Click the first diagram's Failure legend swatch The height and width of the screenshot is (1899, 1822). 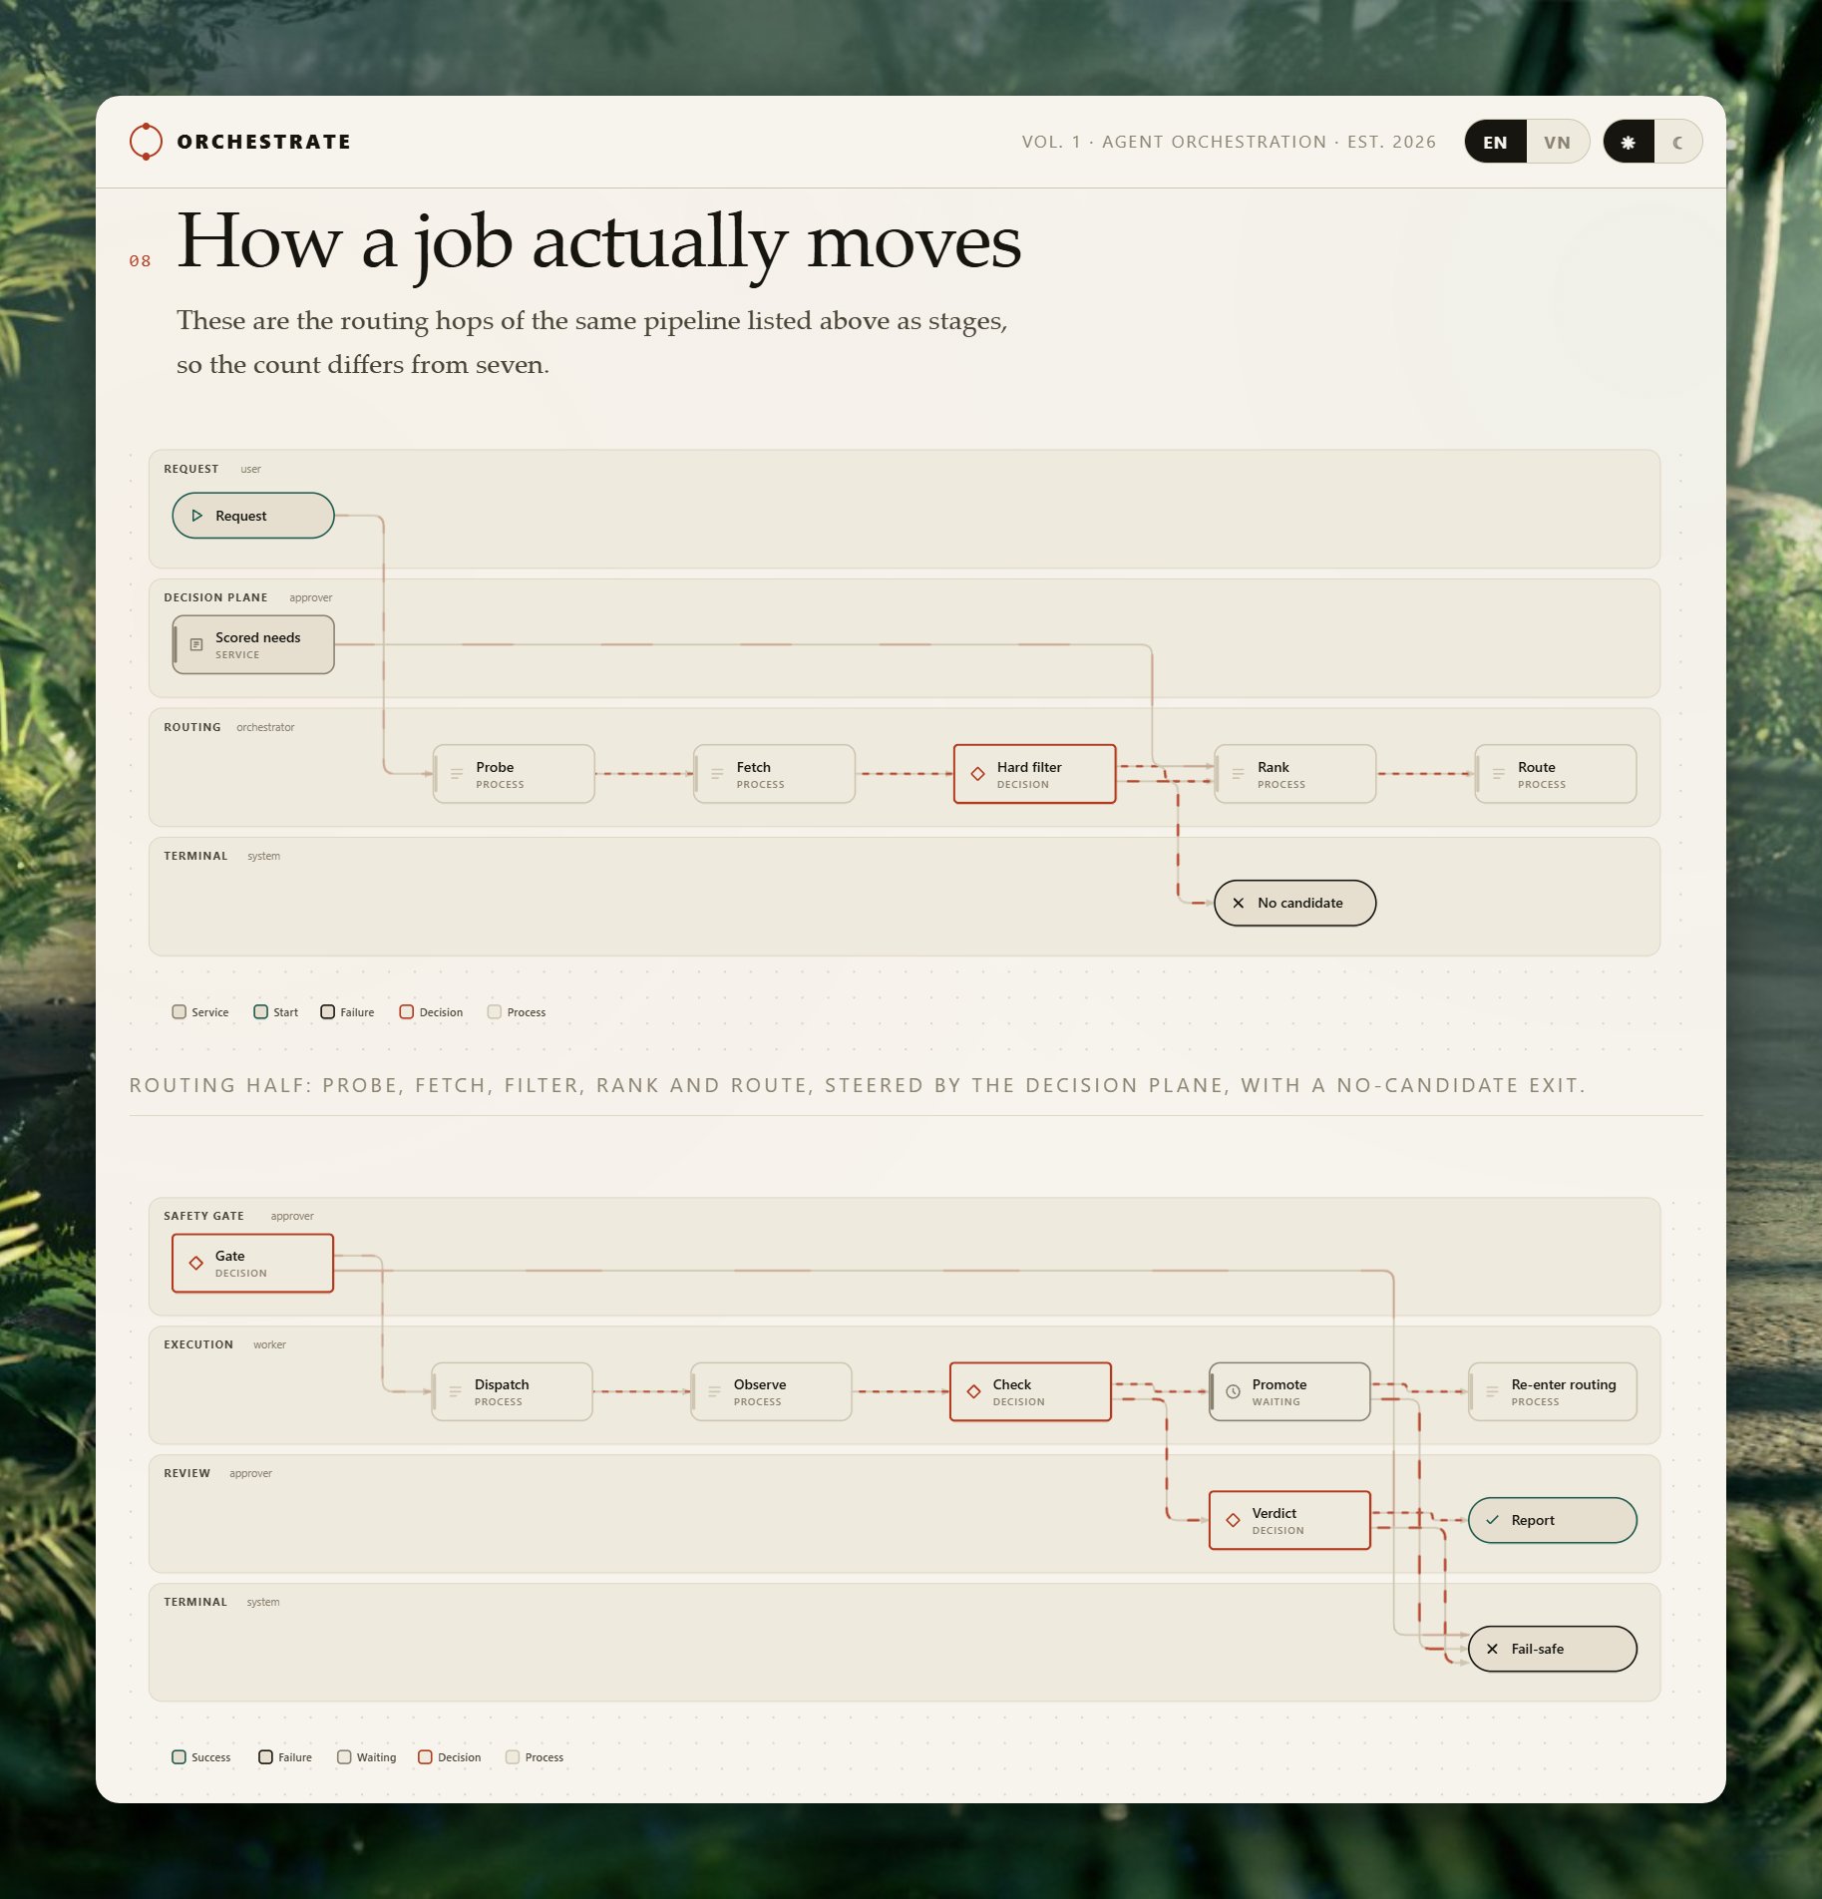tap(327, 1011)
